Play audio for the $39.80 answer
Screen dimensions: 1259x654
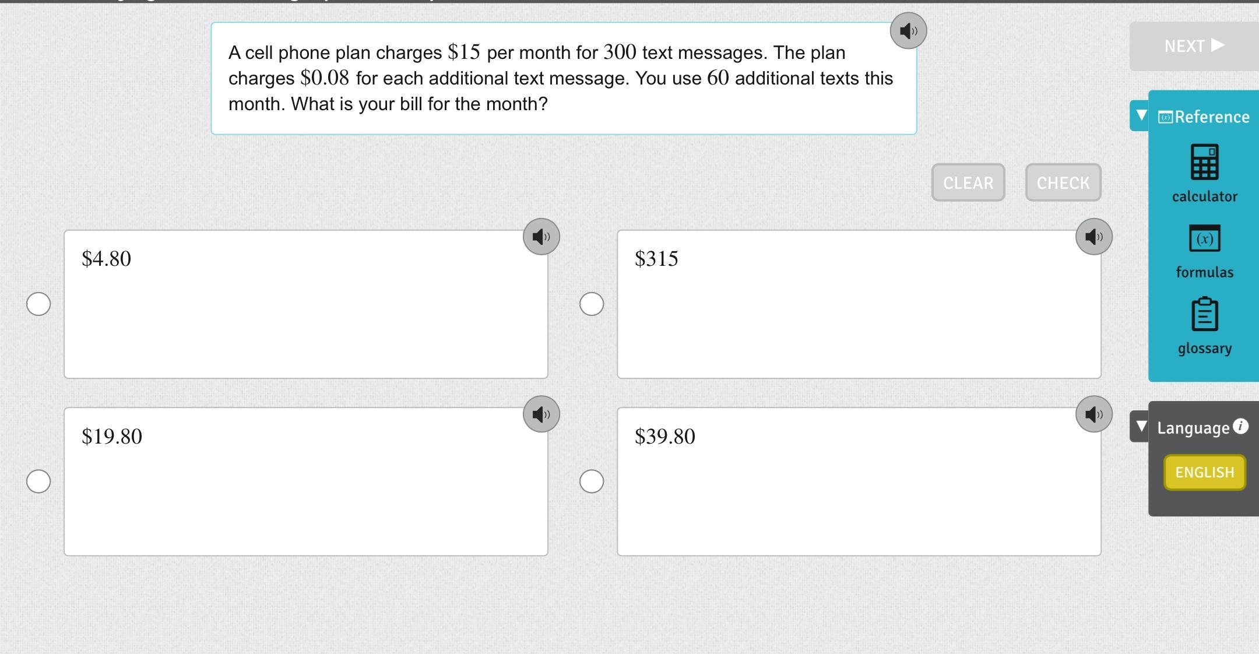tap(1093, 414)
